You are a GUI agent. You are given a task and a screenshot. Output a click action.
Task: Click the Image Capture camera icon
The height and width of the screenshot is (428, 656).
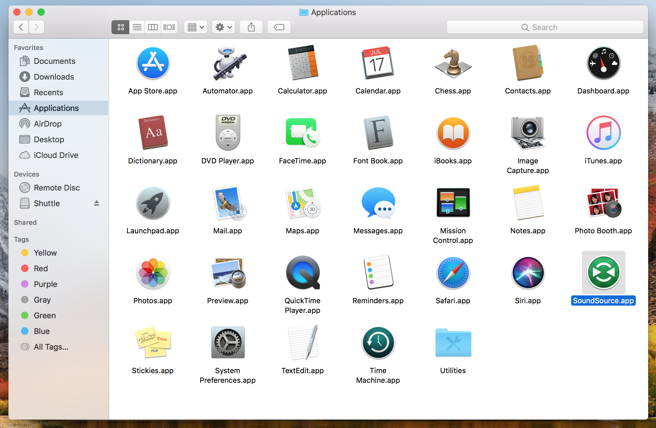[x=528, y=133]
